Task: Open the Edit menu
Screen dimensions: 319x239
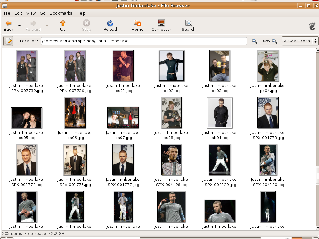Action: click(18, 13)
